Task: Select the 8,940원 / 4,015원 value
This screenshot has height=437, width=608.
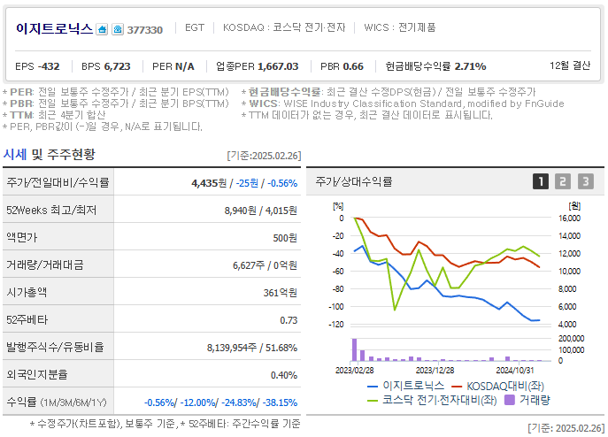Action: pyautogui.click(x=260, y=211)
